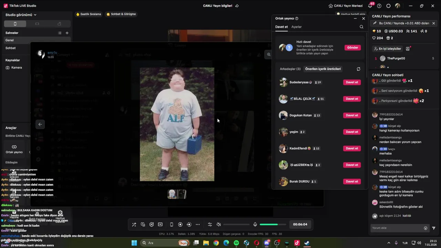Select the portrait phone layout

click(x=15, y=24)
